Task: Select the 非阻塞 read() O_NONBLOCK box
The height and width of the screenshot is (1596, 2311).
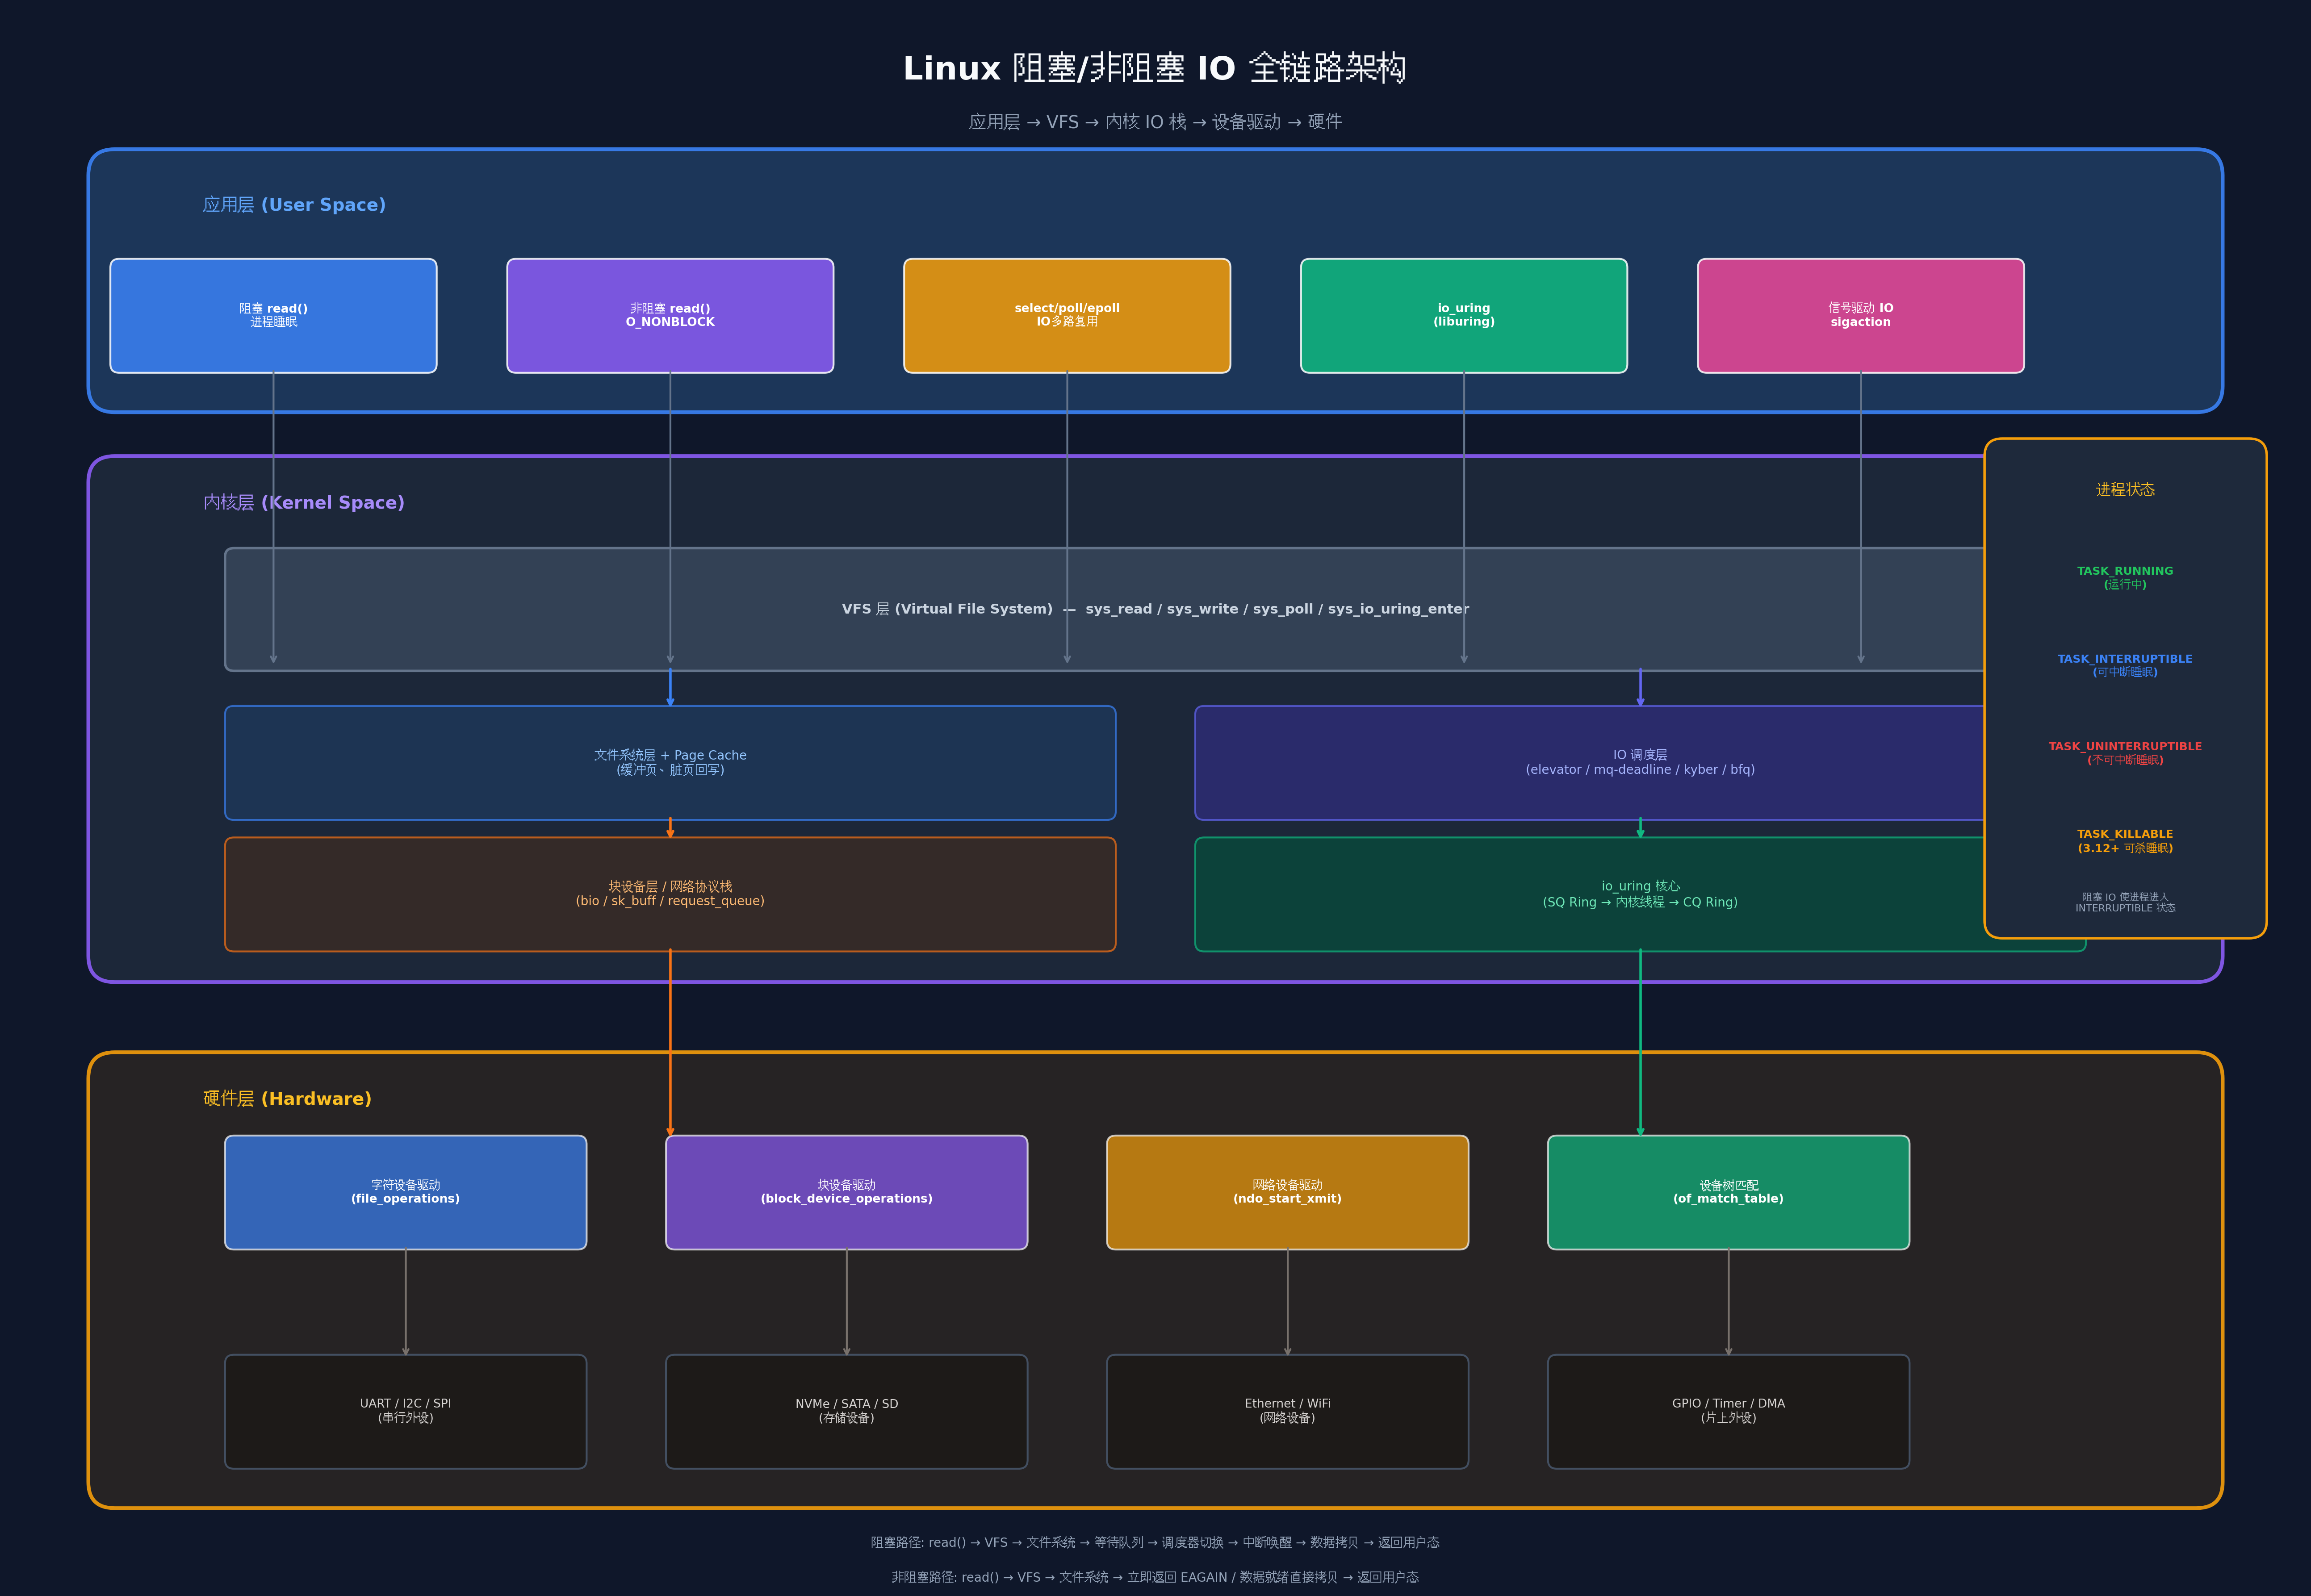Action: (670, 316)
